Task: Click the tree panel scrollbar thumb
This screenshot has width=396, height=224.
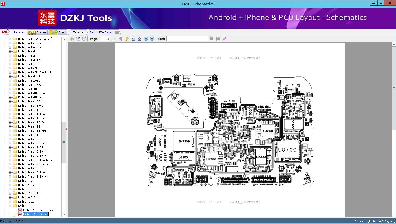Action: [x=64, y=142]
